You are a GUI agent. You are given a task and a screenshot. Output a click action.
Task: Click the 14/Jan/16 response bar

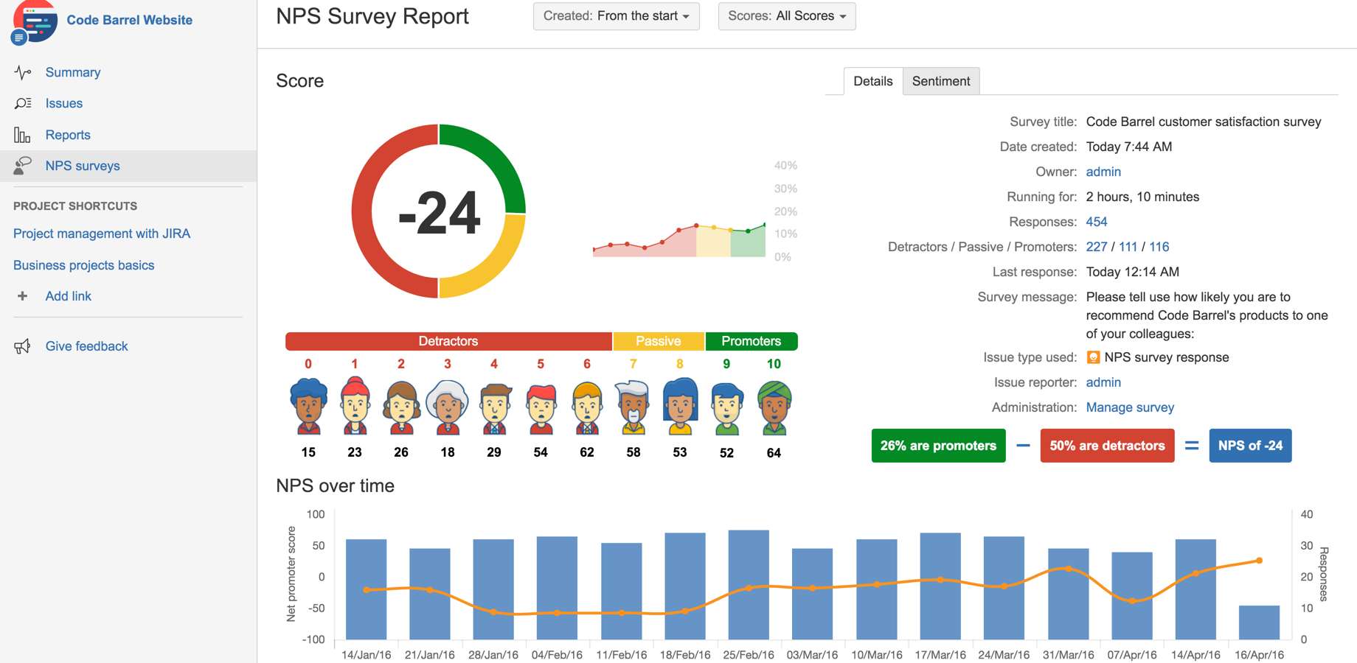[367, 589]
